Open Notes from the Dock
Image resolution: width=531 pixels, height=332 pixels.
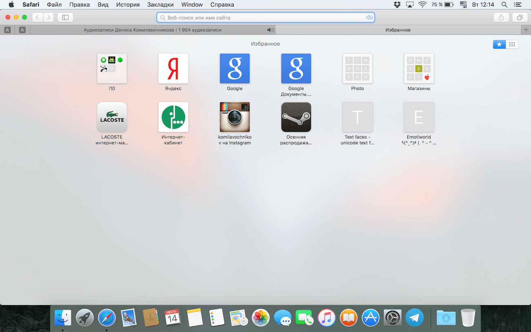[195, 317]
